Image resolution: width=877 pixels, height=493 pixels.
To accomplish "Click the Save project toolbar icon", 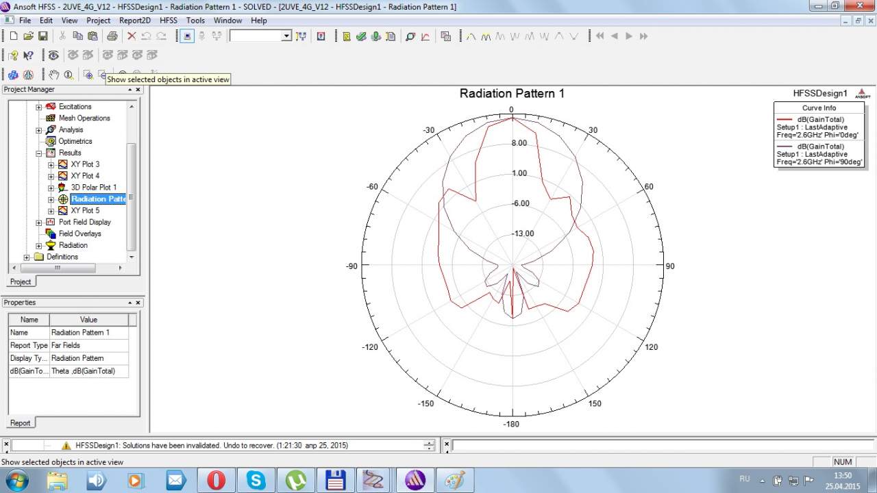I will pos(42,36).
